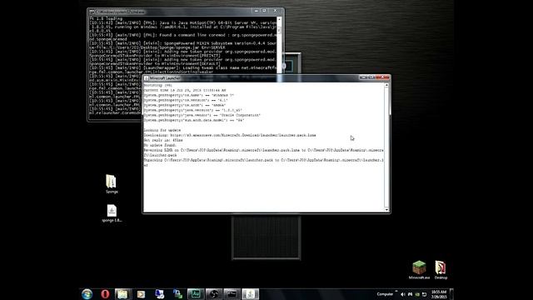533x300 pixels.
Task: Maximize the Minecraft Launcher window
Action: 371,77
